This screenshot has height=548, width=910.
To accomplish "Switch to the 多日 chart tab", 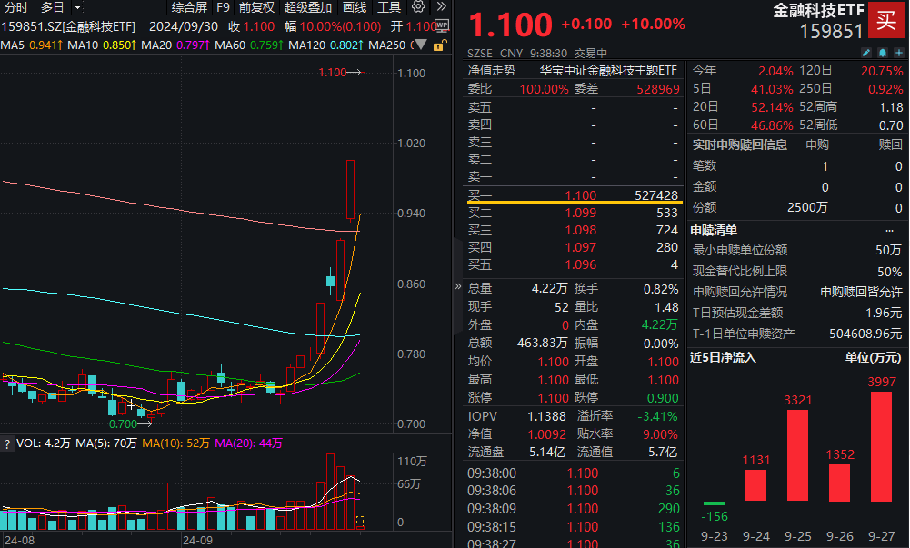I will point(52,6).
